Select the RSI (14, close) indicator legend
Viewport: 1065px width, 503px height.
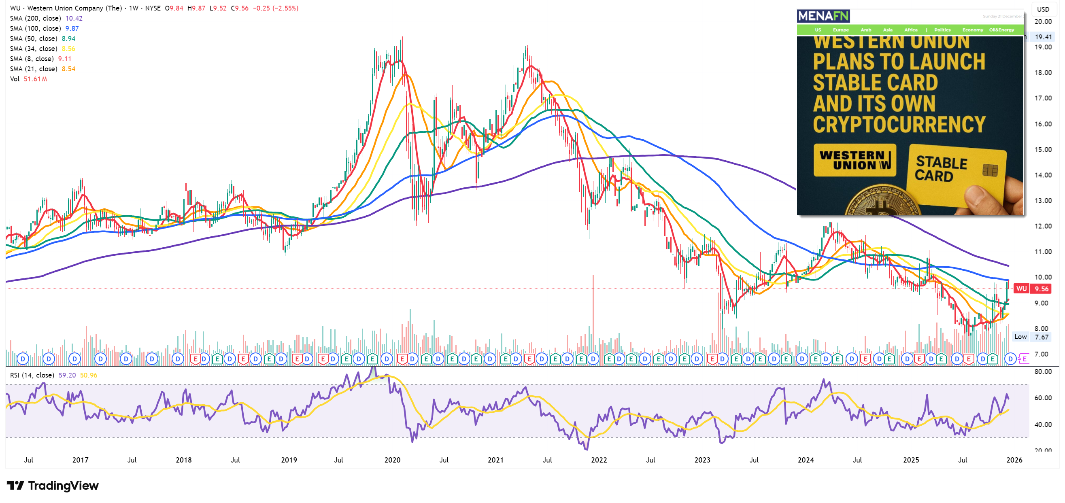tap(32, 375)
